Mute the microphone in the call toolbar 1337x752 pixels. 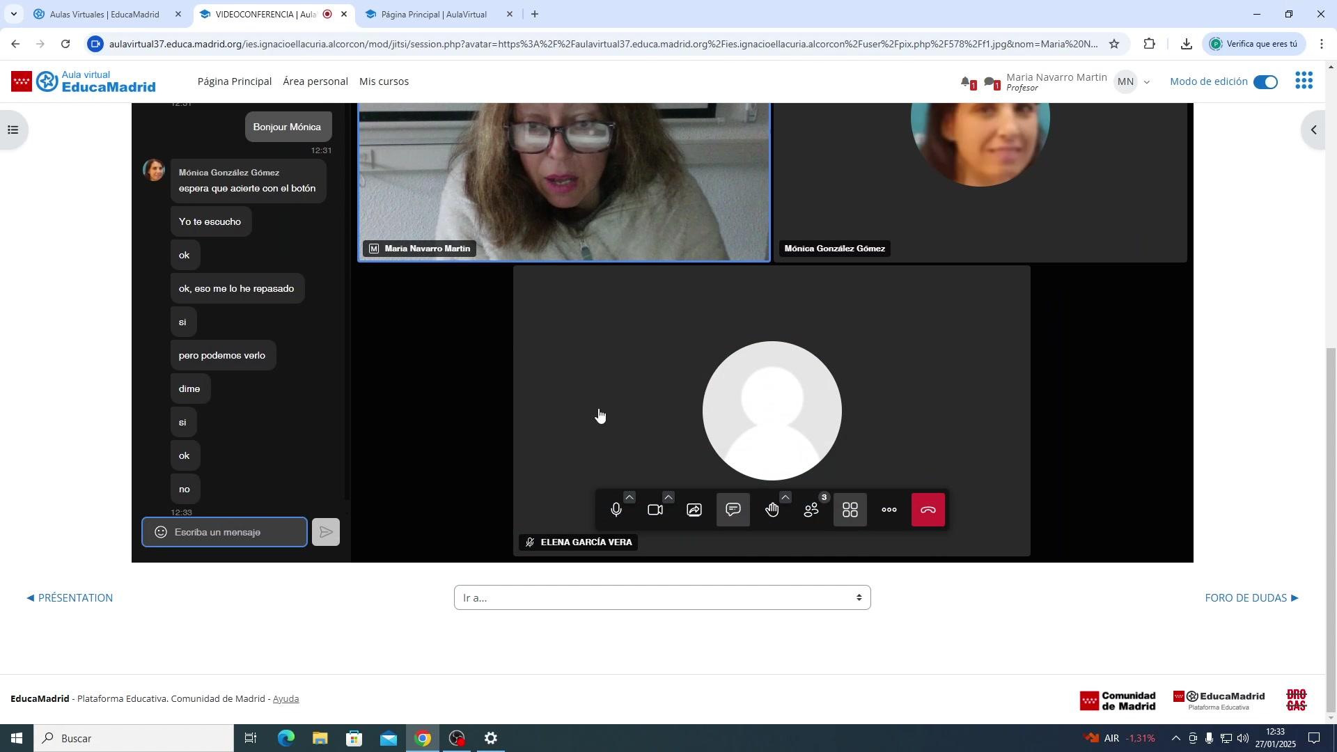tap(616, 510)
